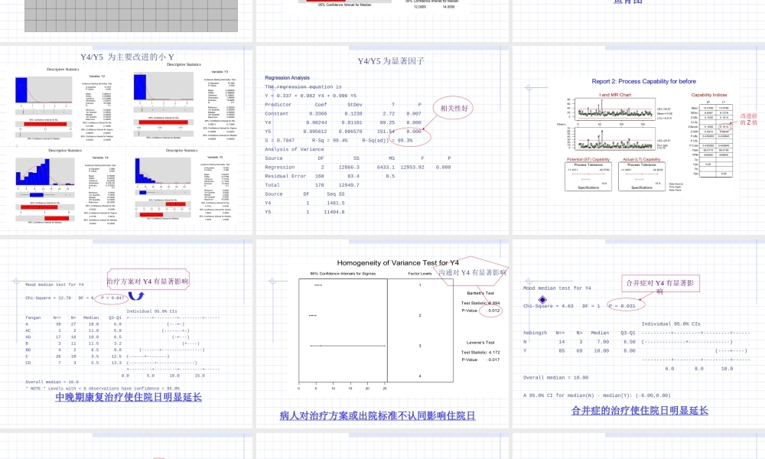Click 'Mood median test for Y4' in fangan slide
The width and height of the screenshot is (765, 459).
[54, 285]
